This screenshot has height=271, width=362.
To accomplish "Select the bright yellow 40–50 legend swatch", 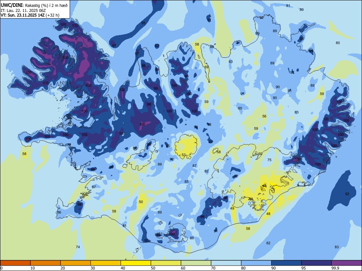I will point(136,263).
